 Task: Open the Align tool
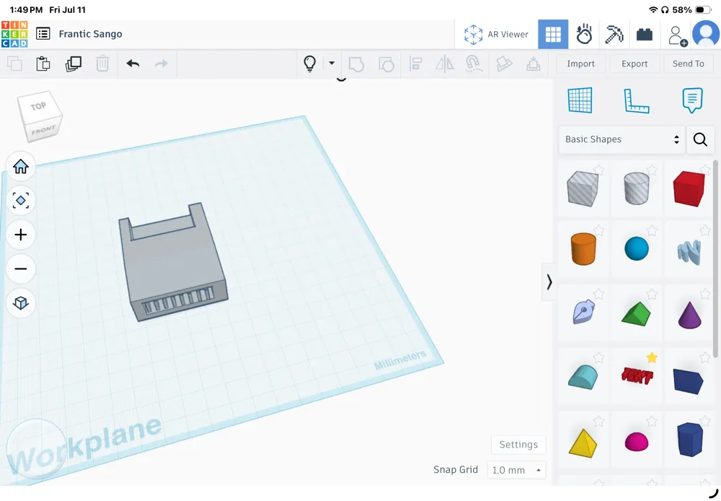416,64
